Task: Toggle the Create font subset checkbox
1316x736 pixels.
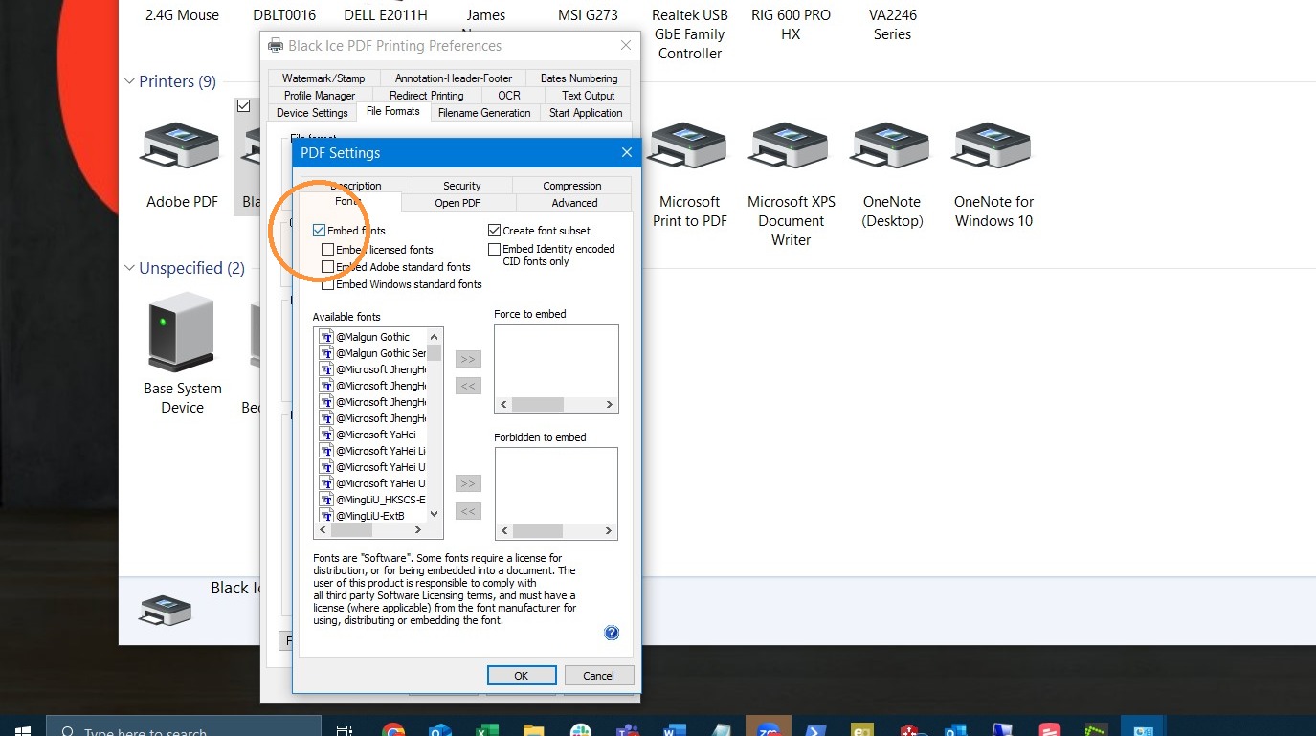Action: pyautogui.click(x=495, y=231)
